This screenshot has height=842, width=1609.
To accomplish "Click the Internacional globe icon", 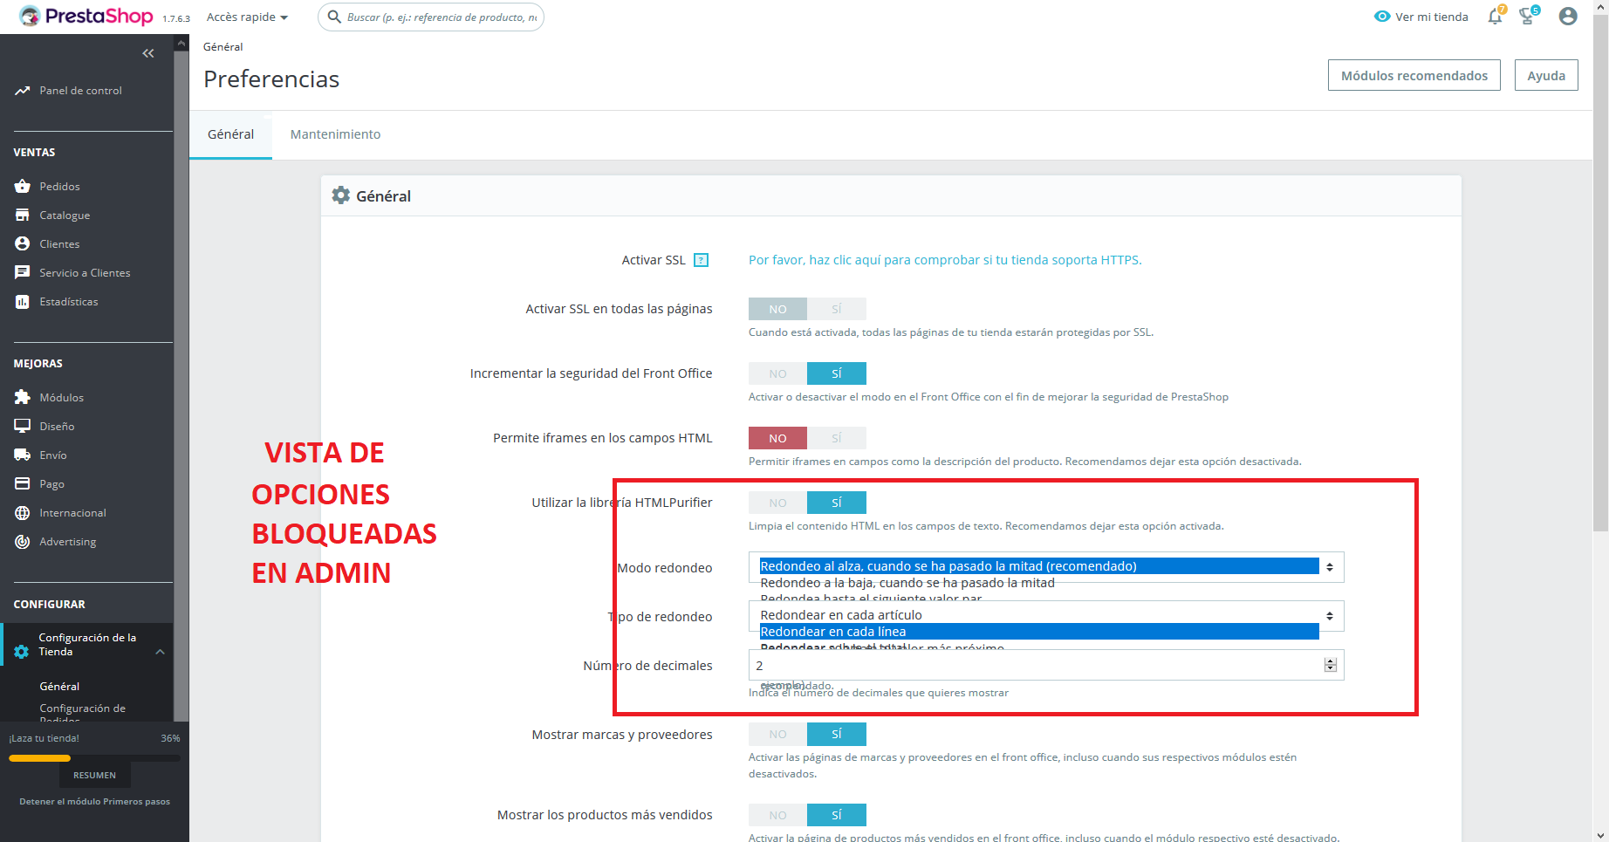I will (23, 512).
